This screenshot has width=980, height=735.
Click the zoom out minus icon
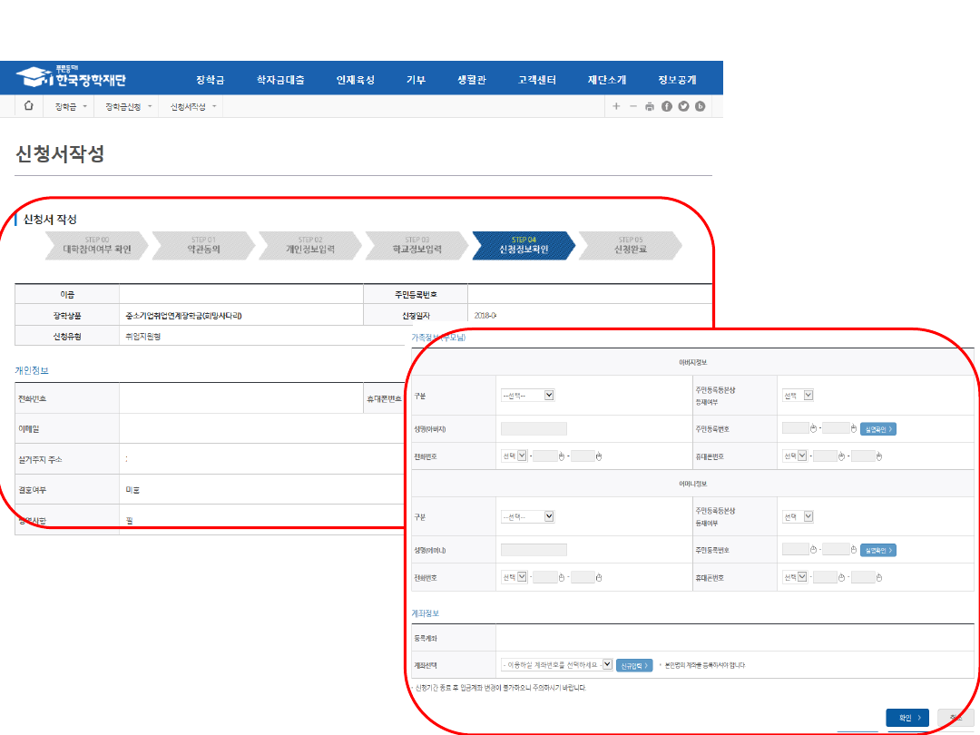[x=633, y=106]
